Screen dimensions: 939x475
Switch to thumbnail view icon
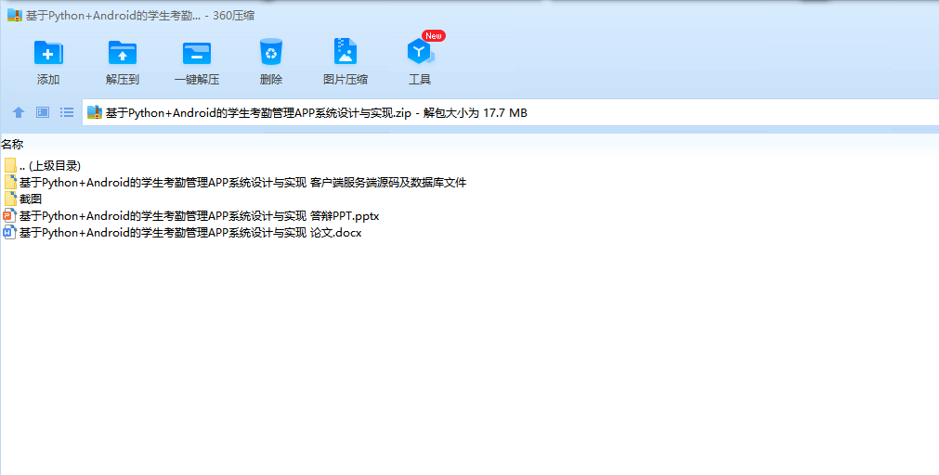[x=43, y=112]
